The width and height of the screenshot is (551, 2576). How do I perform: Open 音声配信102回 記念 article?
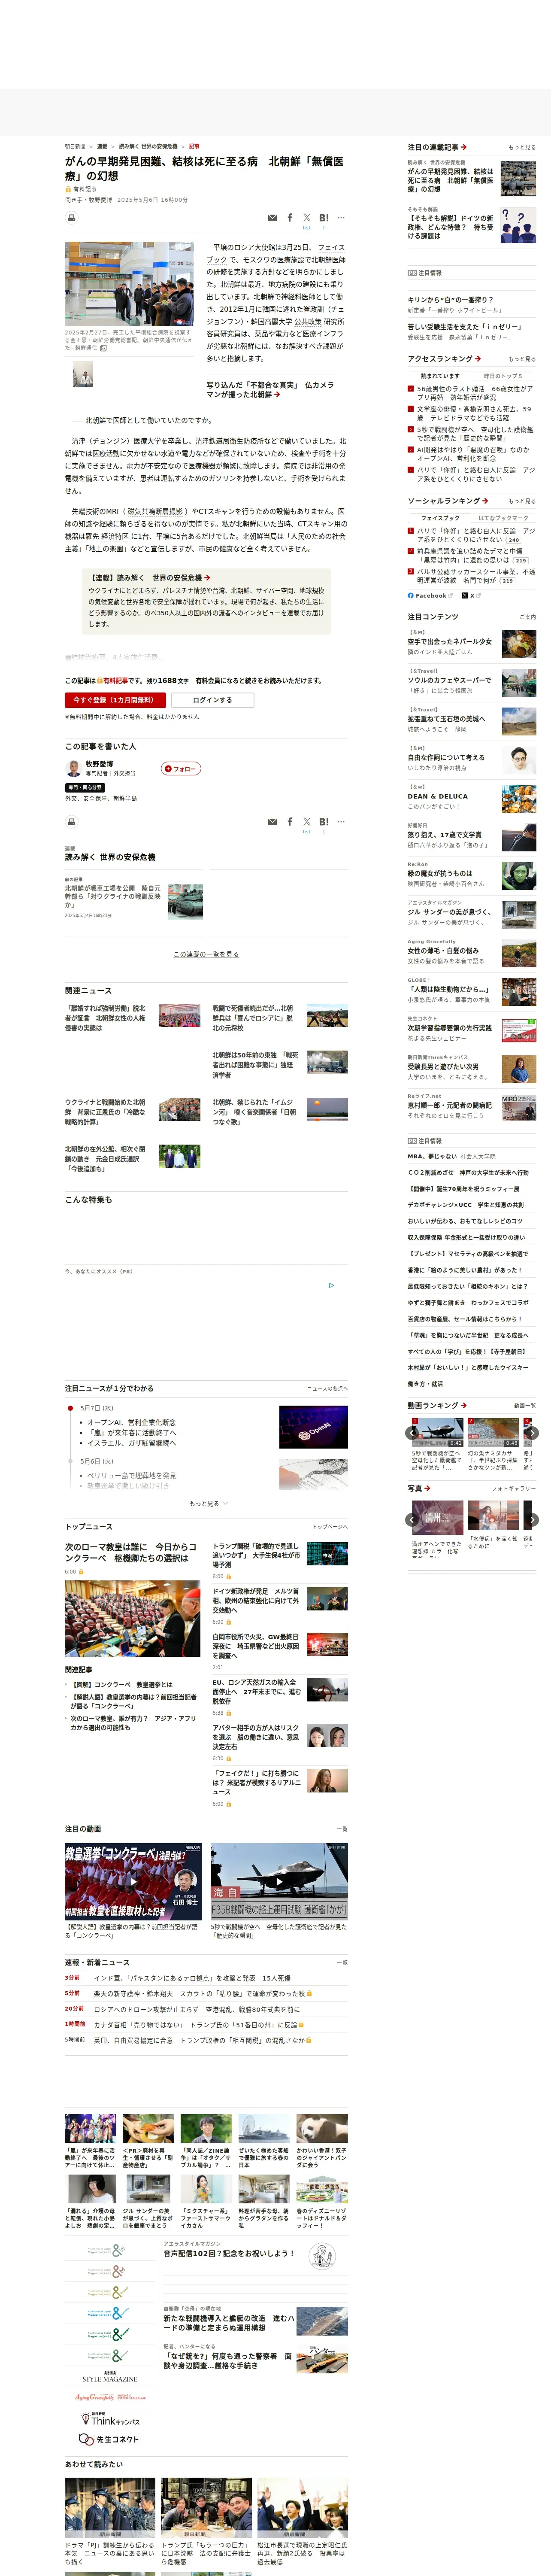coord(229,2253)
